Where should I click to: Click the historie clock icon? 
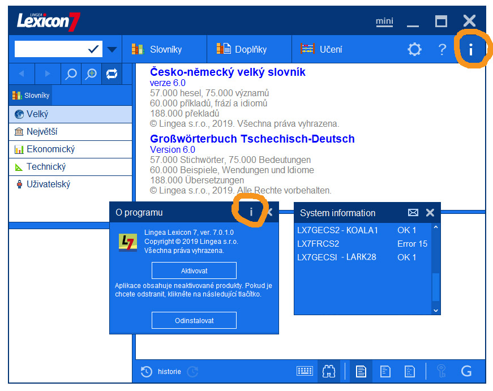146,372
